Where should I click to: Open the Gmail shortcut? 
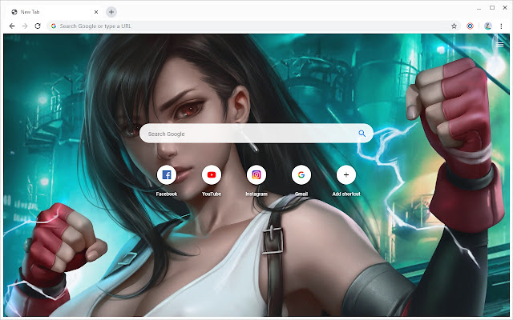(x=301, y=175)
